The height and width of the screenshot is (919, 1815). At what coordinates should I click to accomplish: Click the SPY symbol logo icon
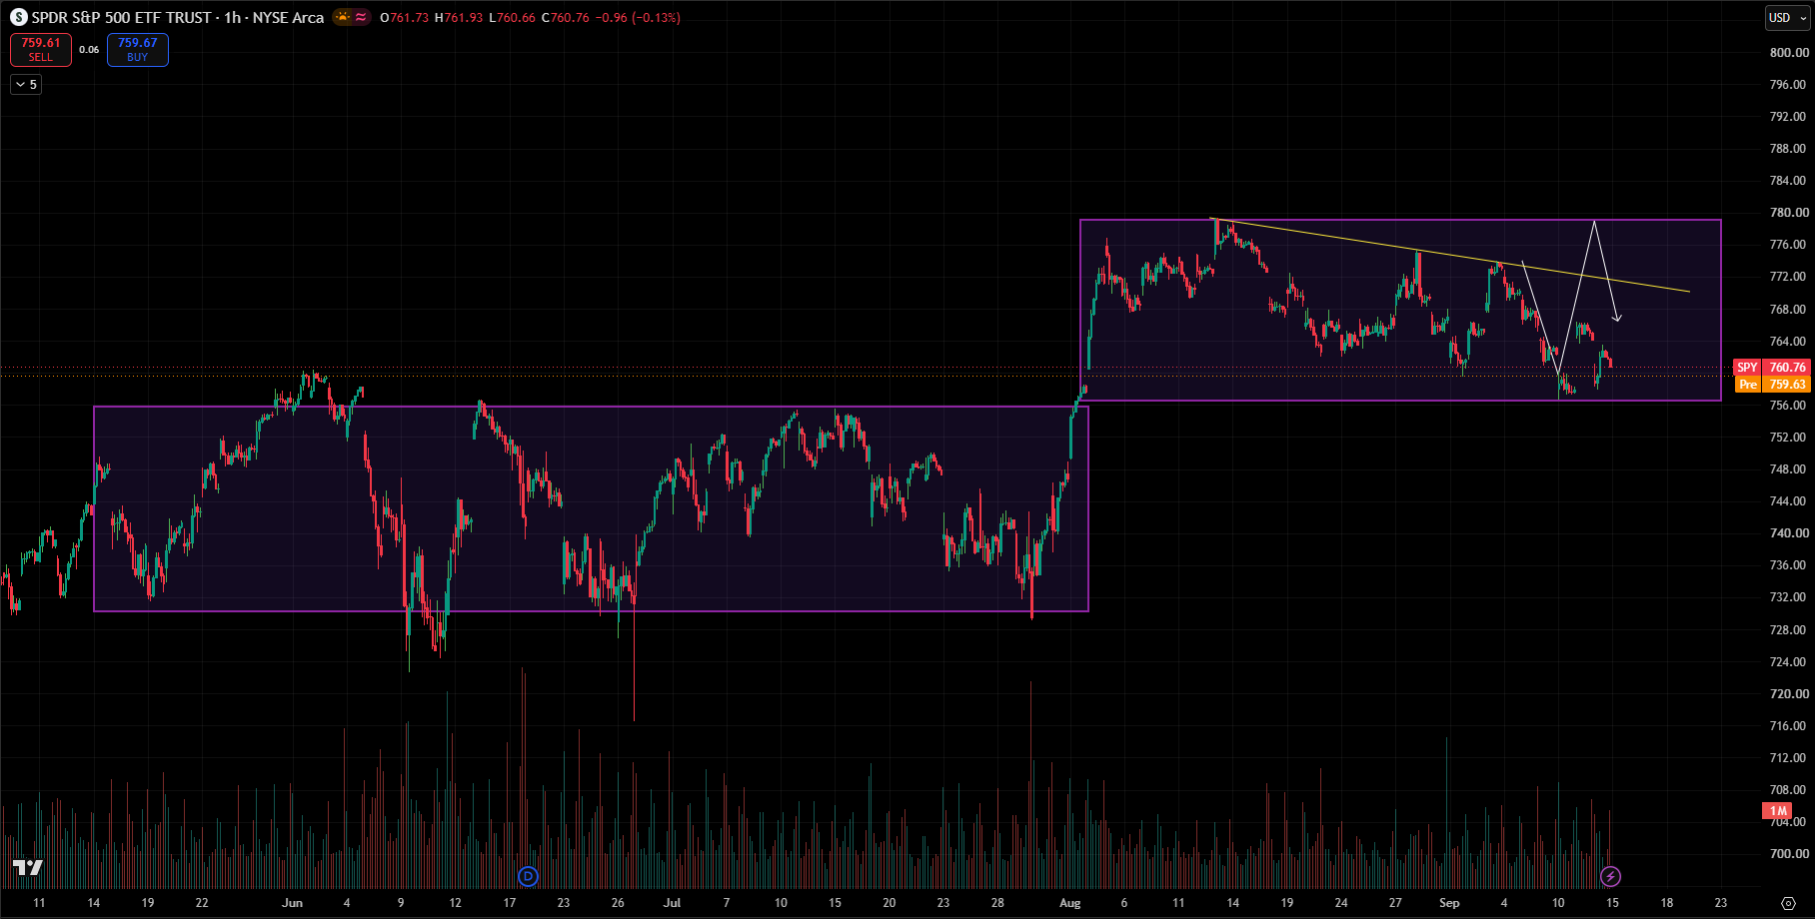pos(18,17)
